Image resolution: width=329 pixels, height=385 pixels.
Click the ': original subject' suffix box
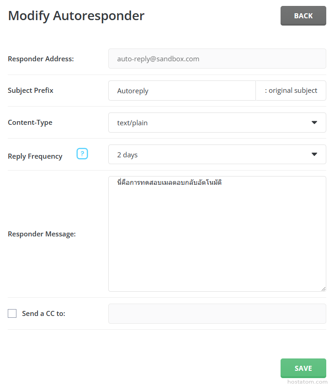[x=291, y=91]
